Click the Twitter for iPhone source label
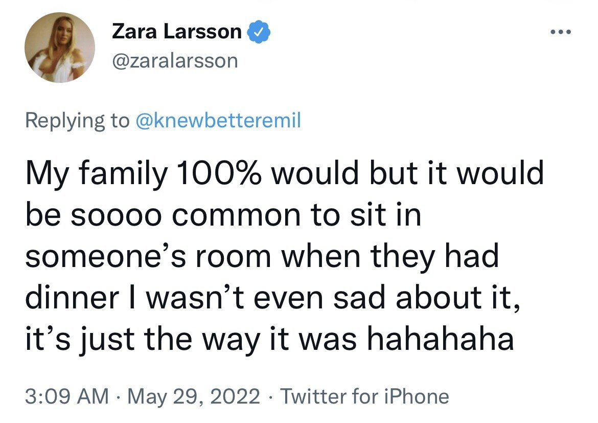Image resolution: width=598 pixels, height=423 pixels. pos(365,396)
